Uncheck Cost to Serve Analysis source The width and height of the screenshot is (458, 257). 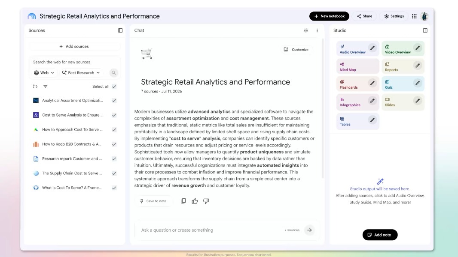114,115
